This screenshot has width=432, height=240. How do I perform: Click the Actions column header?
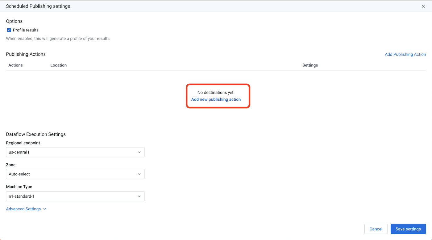click(16, 65)
